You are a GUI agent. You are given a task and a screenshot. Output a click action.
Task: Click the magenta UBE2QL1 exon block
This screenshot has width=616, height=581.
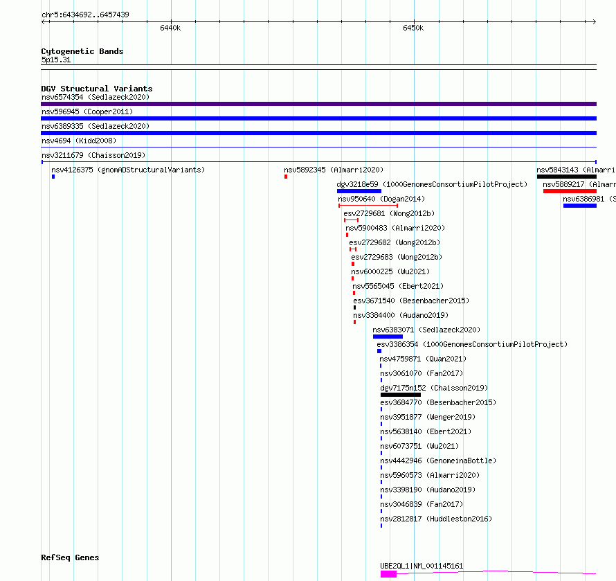[x=388, y=574]
